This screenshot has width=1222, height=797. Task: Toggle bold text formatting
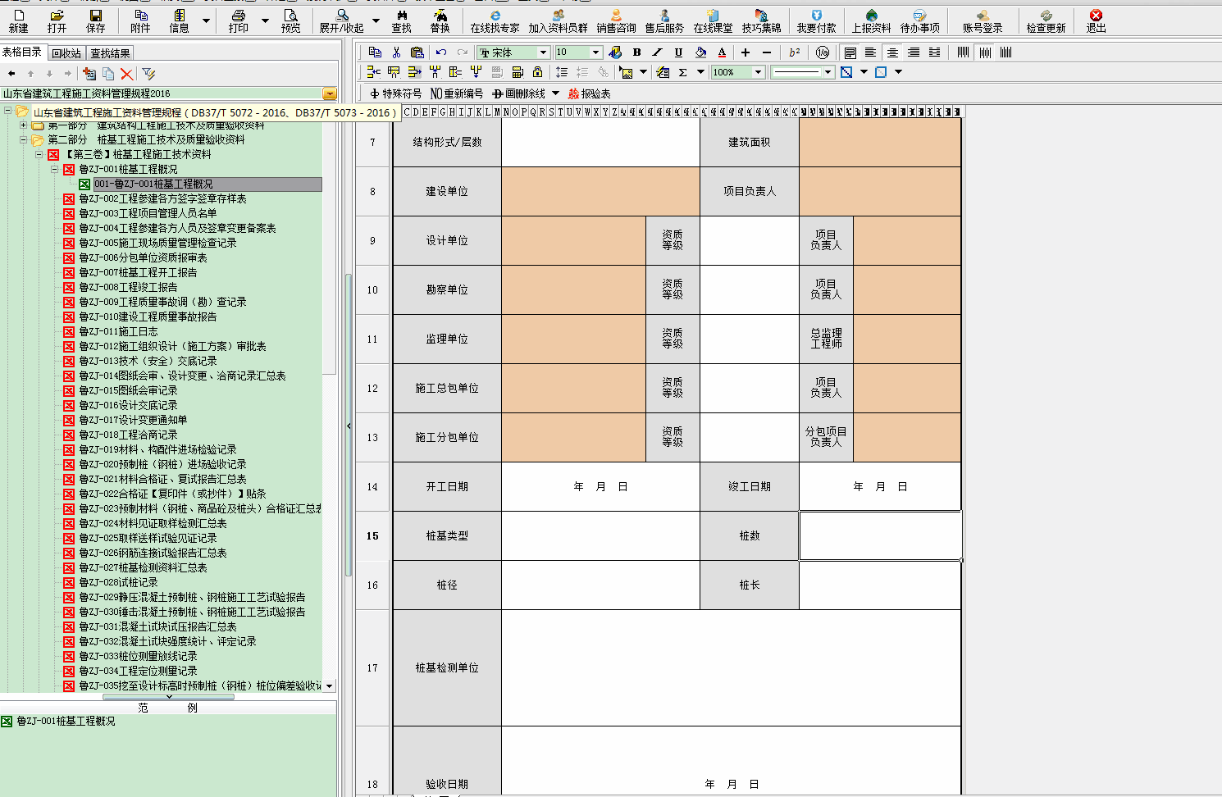(636, 52)
